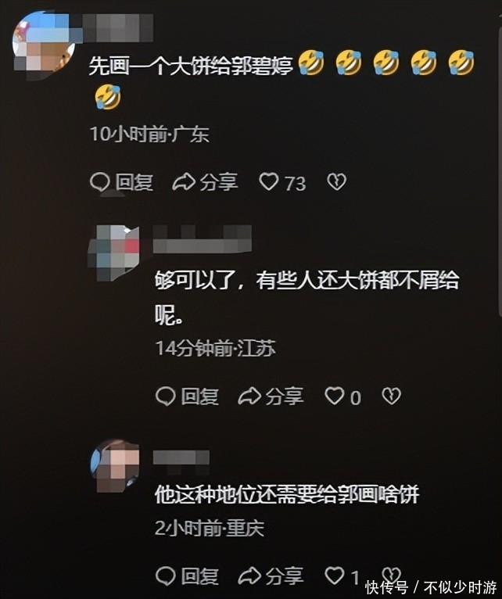Share the Chongqing reply

coord(271,576)
